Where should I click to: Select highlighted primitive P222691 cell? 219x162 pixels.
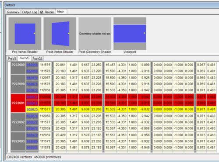click(x=18, y=103)
